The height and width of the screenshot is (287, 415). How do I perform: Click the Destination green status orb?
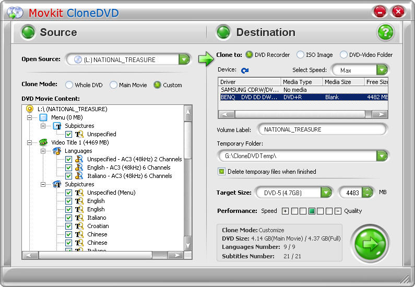click(223, 32)
